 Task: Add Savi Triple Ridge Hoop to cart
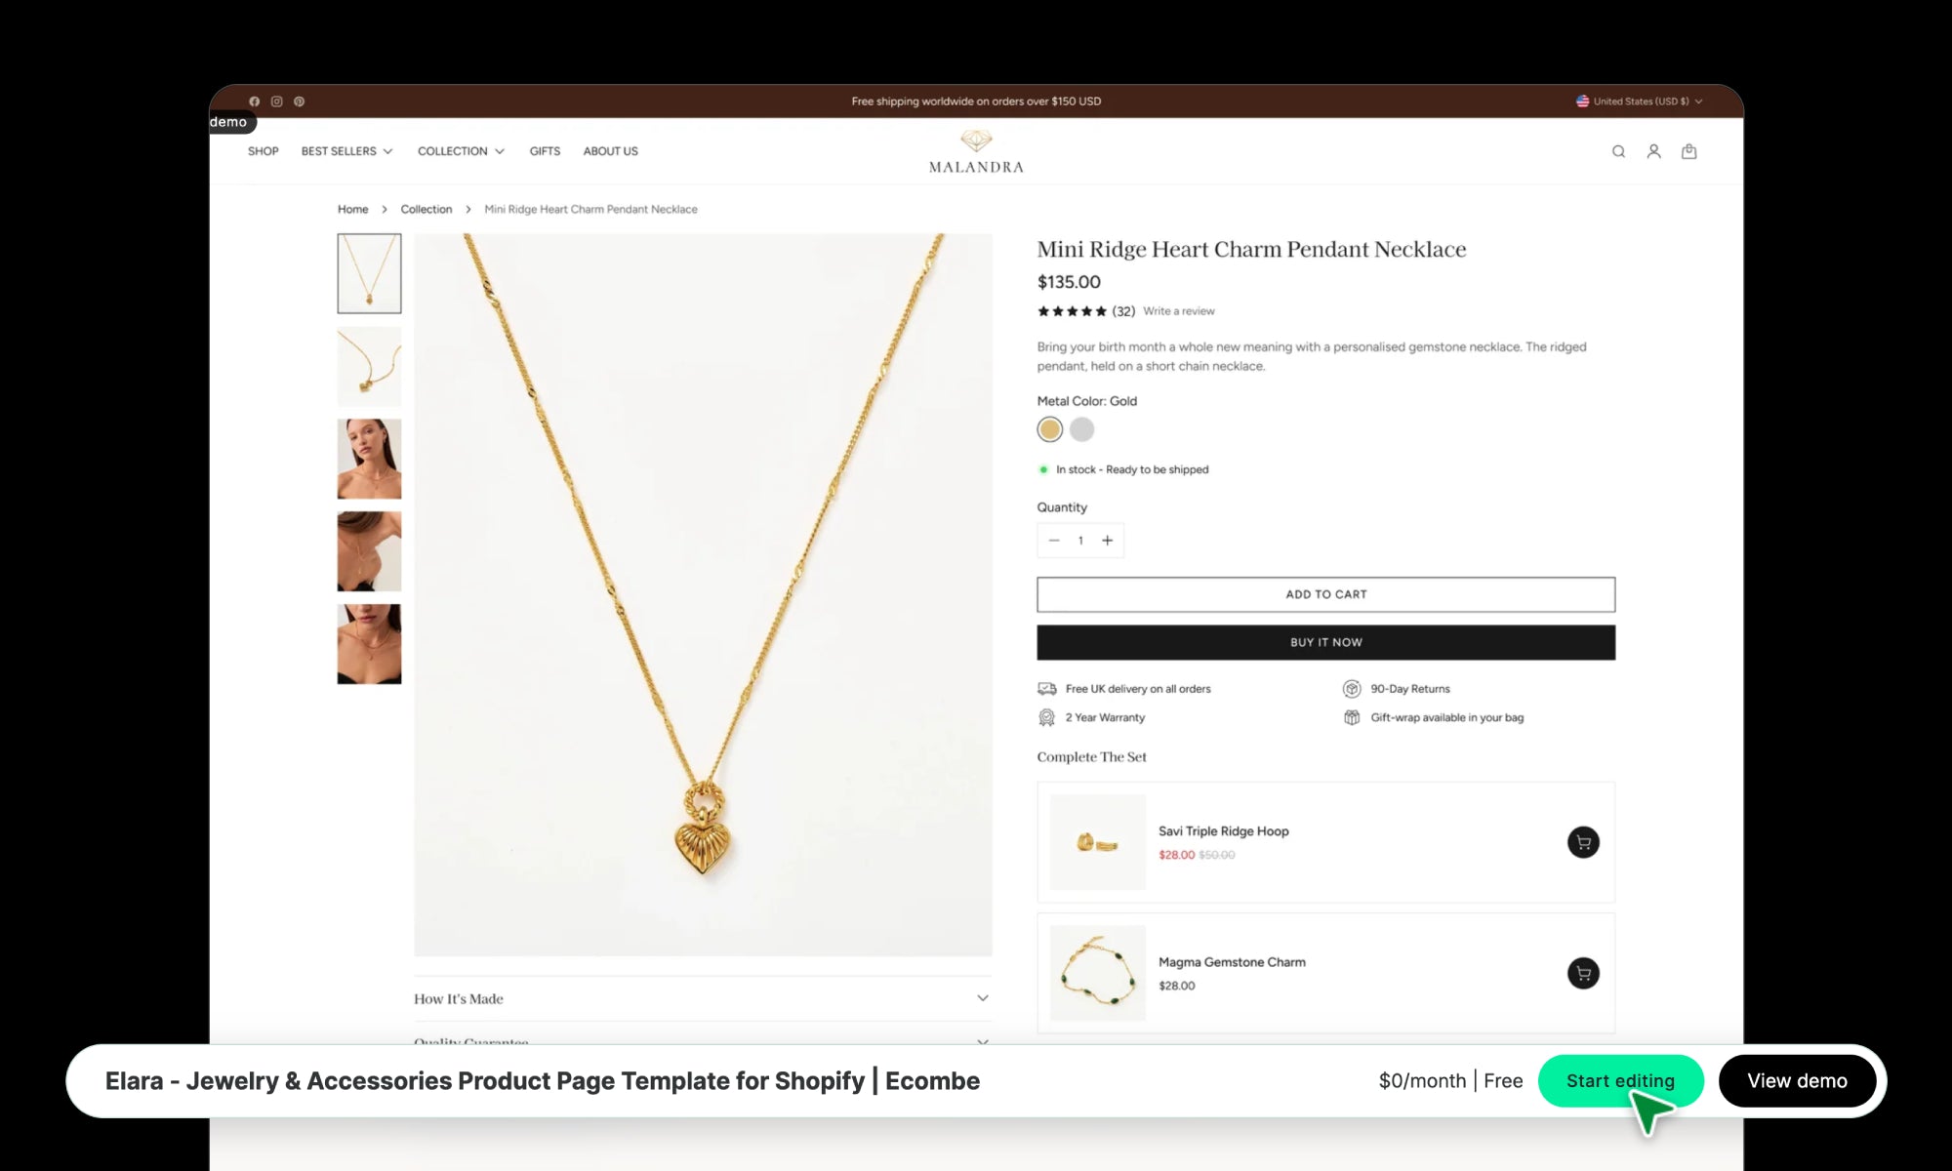tap(1583, 842)
